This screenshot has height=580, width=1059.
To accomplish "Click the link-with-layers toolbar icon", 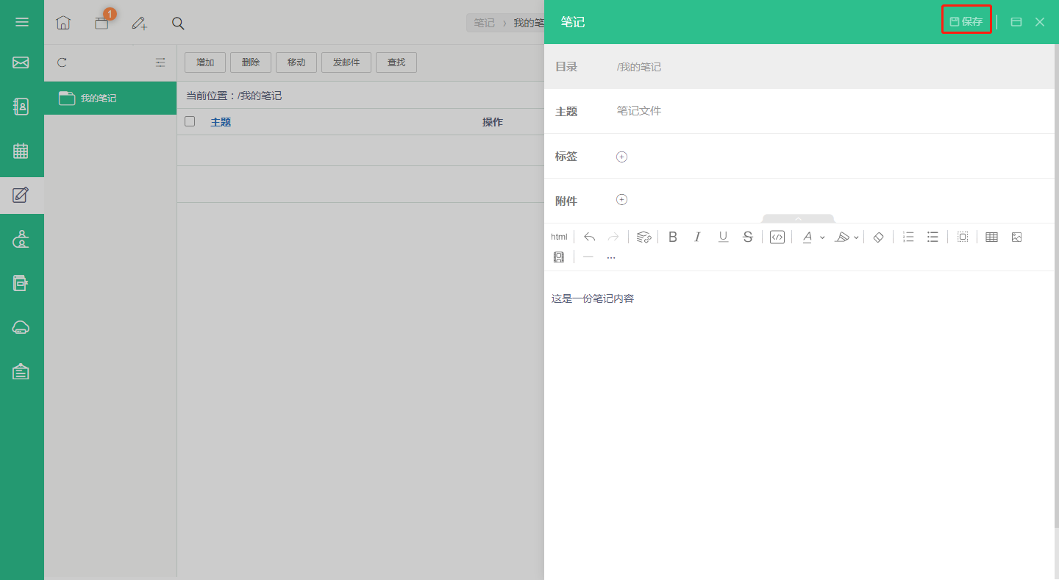I will click(x=643, y=237).
